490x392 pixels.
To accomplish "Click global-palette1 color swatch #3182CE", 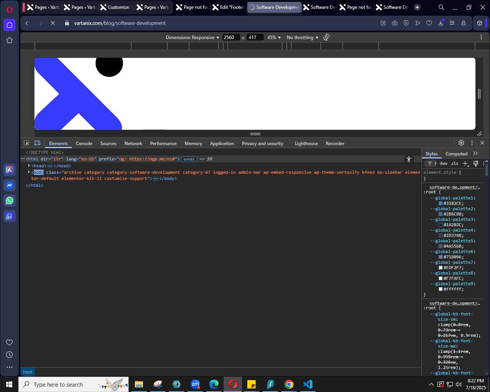I will click(x=441, y=203).
